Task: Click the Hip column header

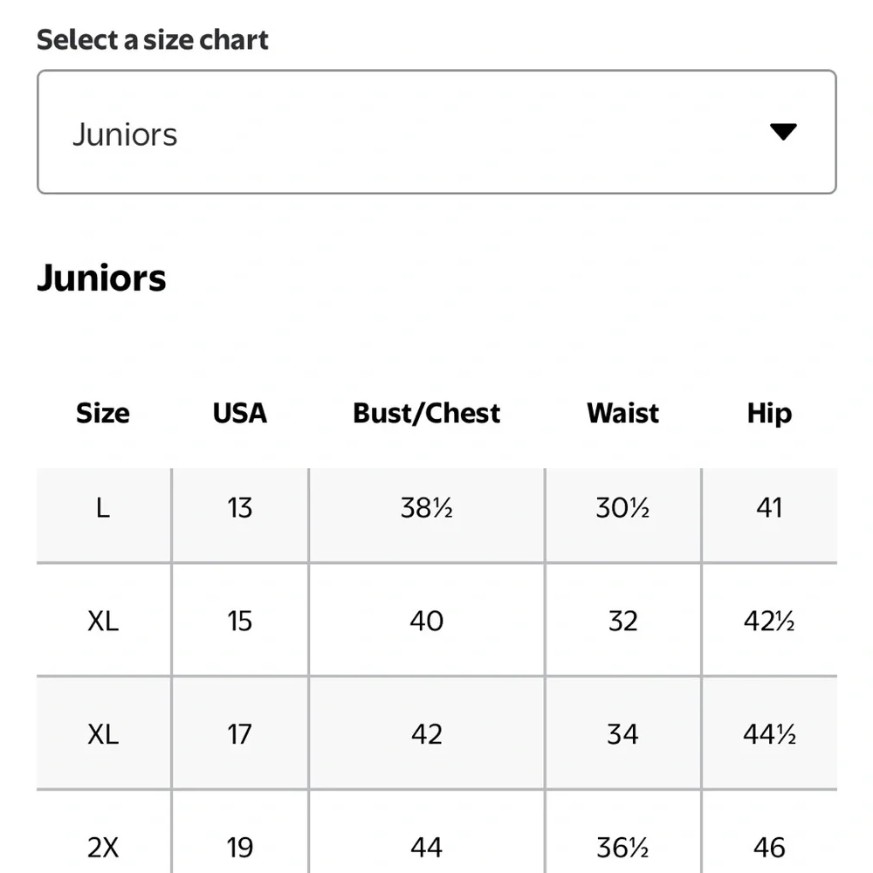Action: 769,413
